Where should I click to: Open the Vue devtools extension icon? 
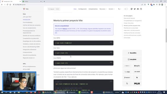[148, 5]
